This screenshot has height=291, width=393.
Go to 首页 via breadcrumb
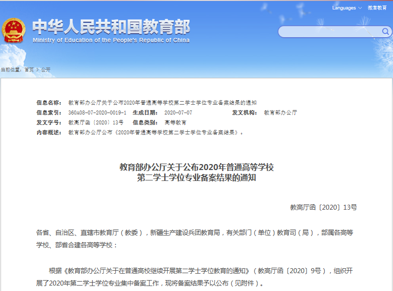(x=29, y=70)
